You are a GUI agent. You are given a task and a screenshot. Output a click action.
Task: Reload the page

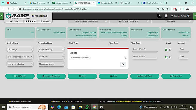(x=13, y=9)
